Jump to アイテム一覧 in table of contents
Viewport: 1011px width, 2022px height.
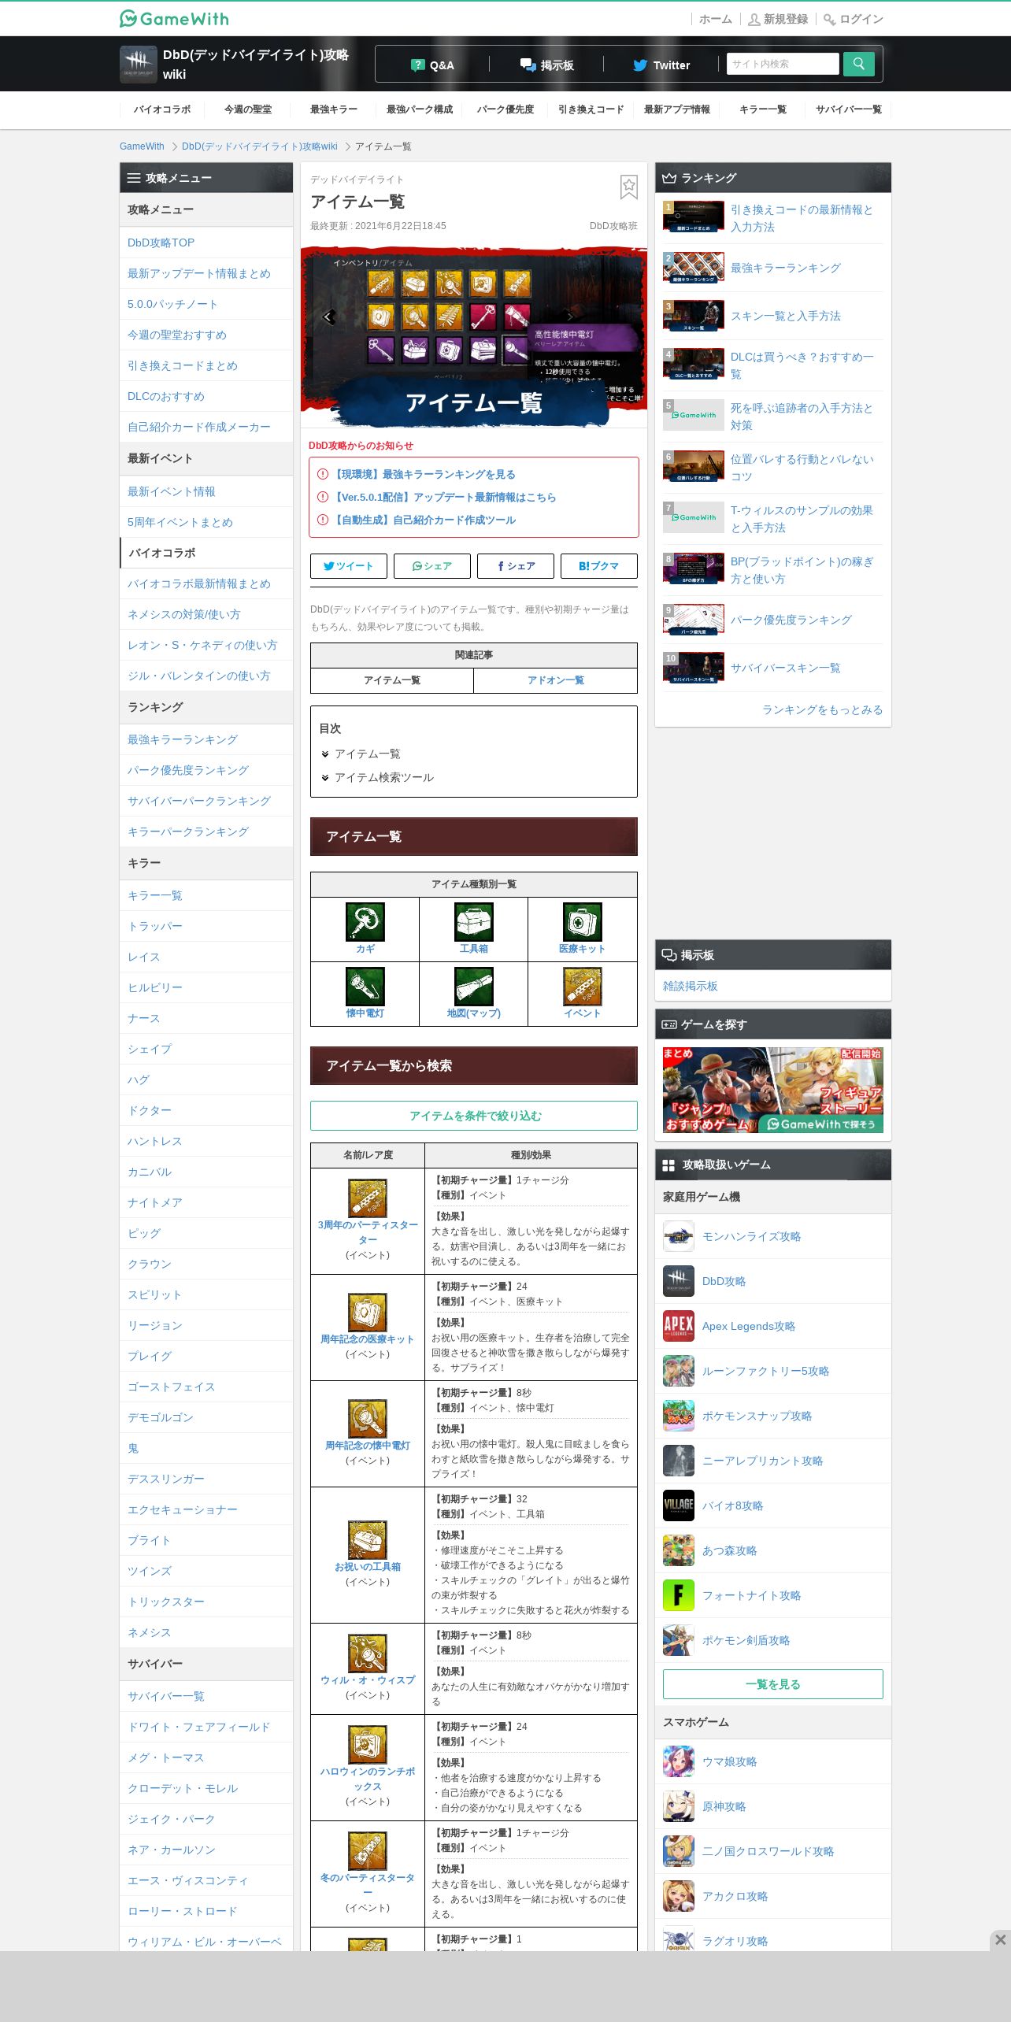pos(367,754)
